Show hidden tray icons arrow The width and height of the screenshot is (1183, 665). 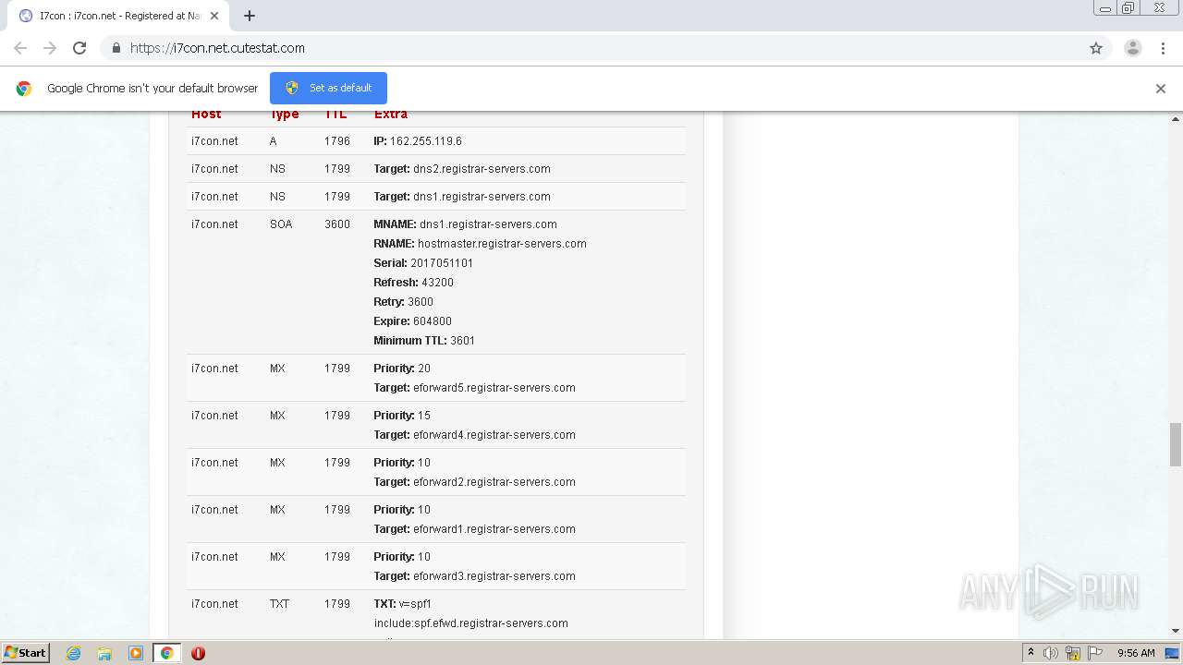tap(1031, 653)
